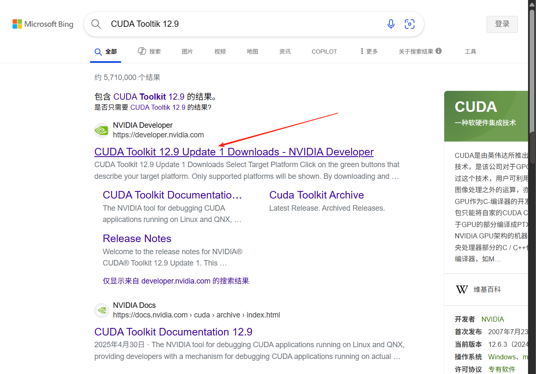Switch to the 视频 results tab
This screenshot has width=536, height=374.
click(220, 51)
